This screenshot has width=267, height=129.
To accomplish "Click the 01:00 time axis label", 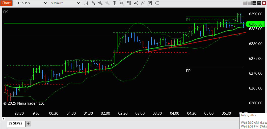I will click(x=71, y=113).
